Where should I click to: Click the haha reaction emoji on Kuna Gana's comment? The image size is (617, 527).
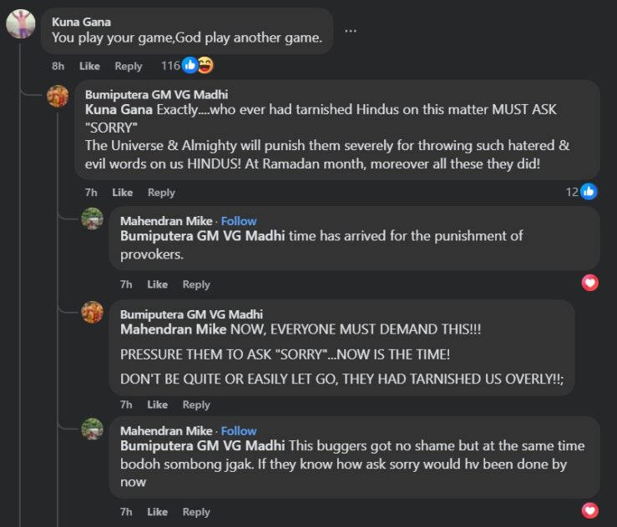pyautogui.click(x=205, y=65)
